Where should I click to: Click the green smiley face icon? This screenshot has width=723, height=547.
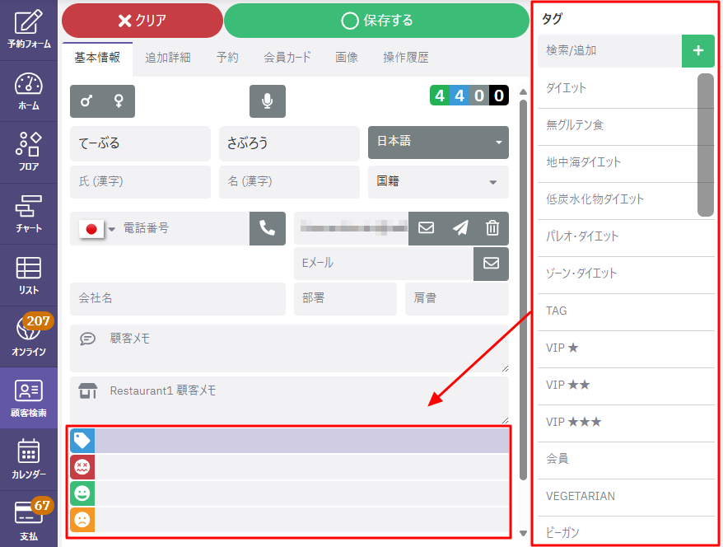[82, 493]
